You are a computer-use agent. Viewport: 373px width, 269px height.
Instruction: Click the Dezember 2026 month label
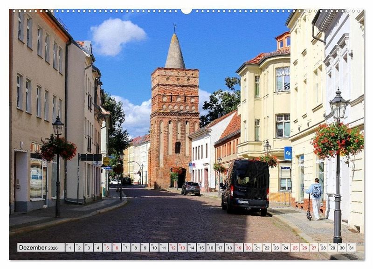tap(39, 248)
